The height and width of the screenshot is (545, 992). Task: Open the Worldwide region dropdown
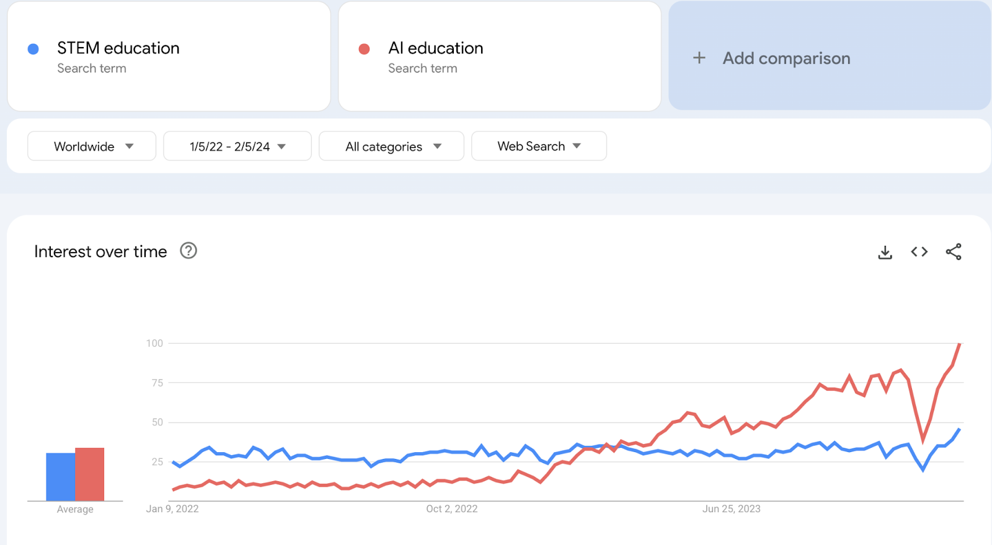(x=92, y=146)
